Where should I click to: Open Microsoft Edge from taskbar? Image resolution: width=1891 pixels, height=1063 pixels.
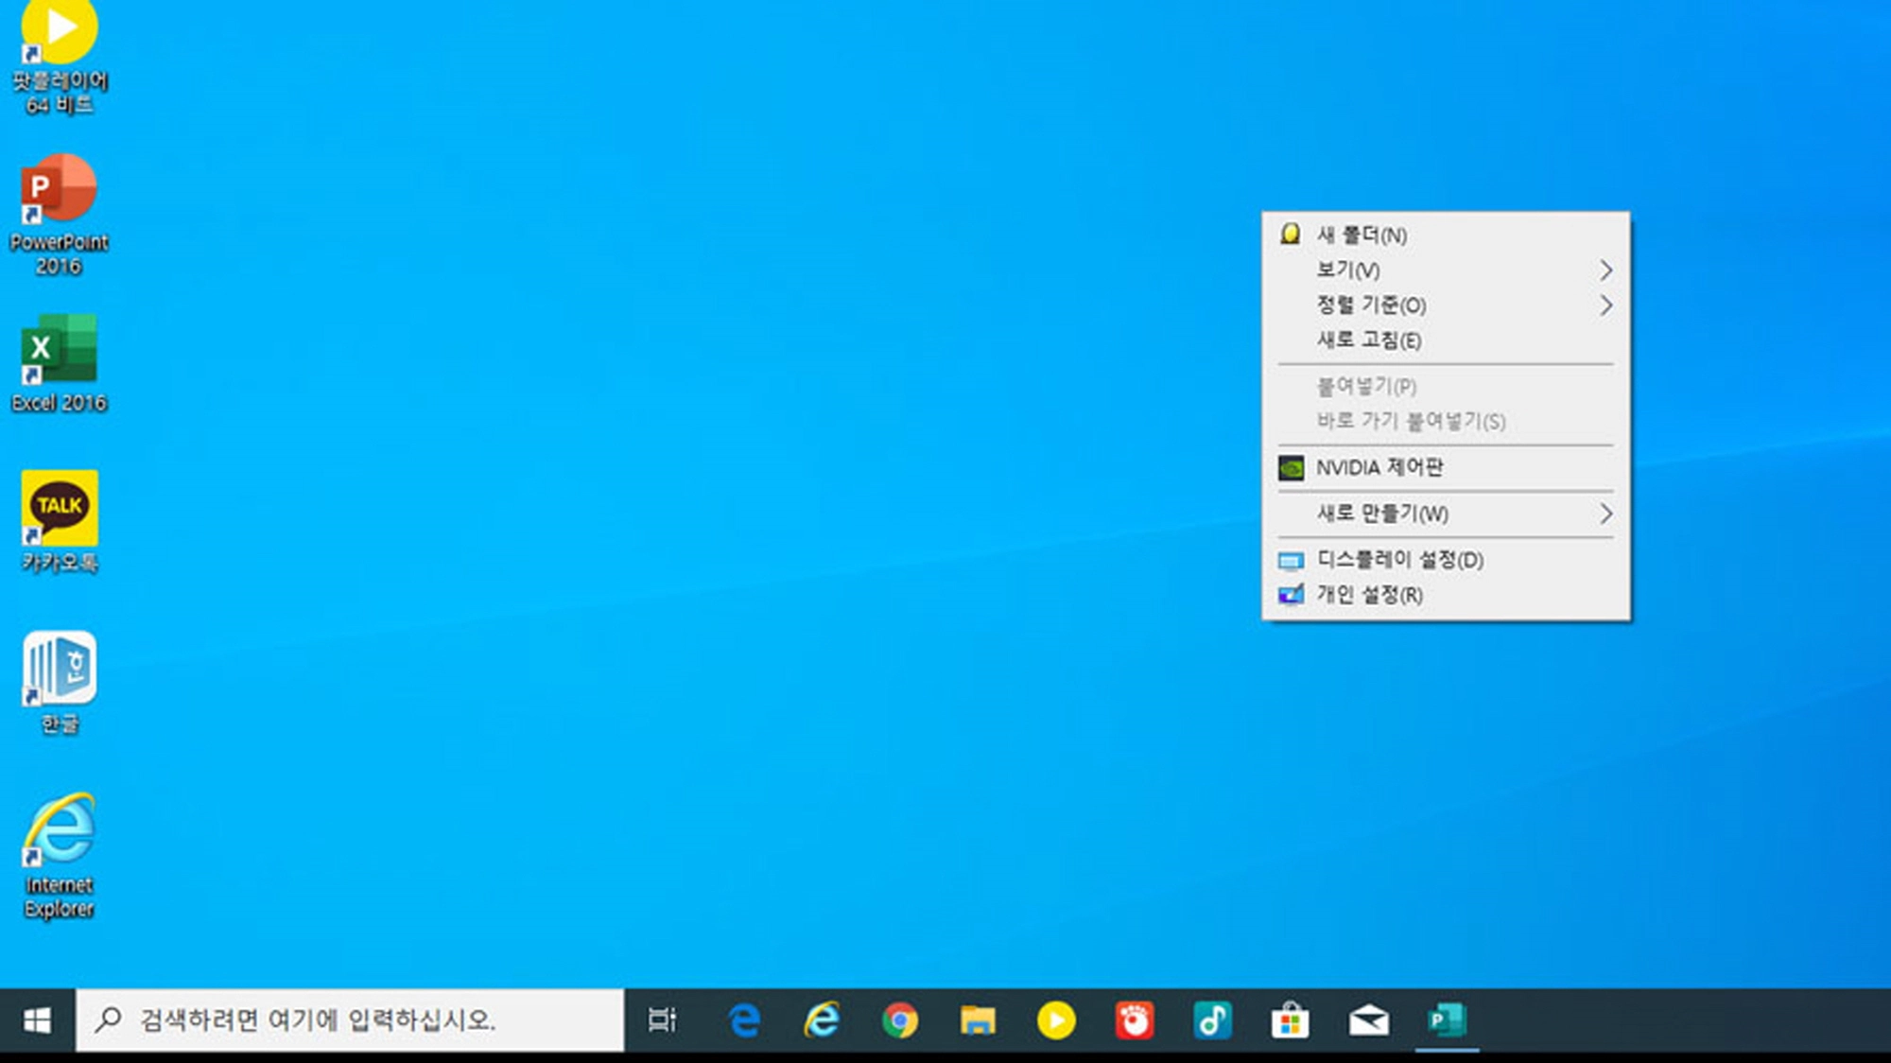click(744, 1020)
